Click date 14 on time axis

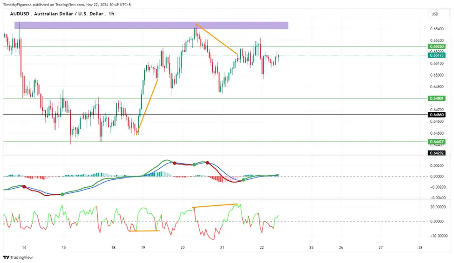[x=24, y=247]
